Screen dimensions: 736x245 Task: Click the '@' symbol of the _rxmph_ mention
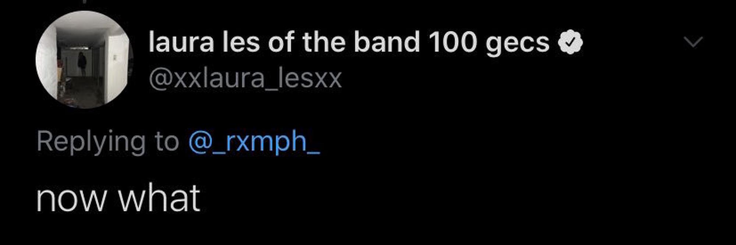201,142
